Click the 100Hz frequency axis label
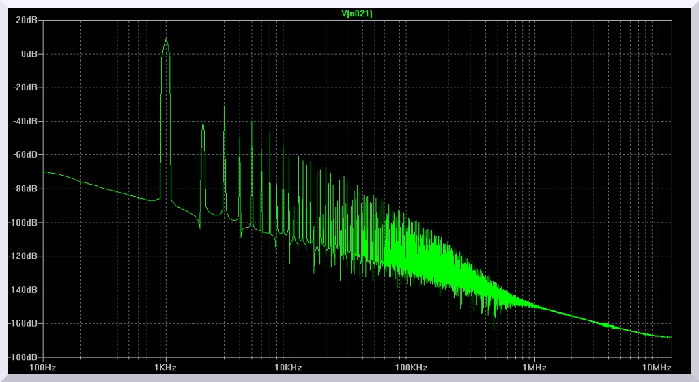The width and height of the screenshot is (699, 382). 43,368
